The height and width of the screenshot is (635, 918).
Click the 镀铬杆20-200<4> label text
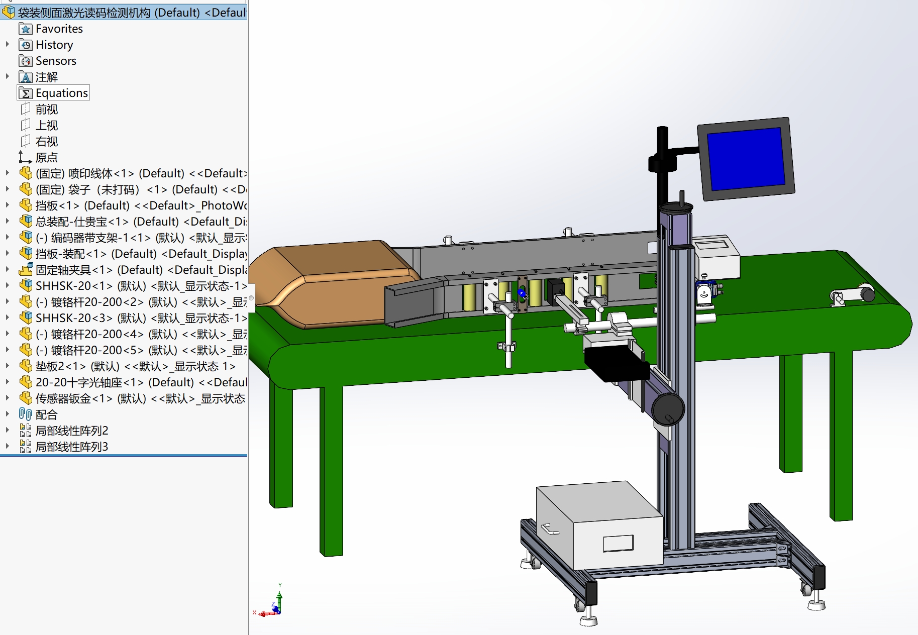click(x=142, y=334)
